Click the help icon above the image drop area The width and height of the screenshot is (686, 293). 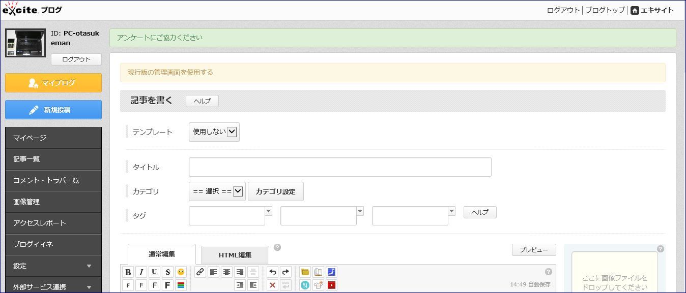(x=660, y=249)
